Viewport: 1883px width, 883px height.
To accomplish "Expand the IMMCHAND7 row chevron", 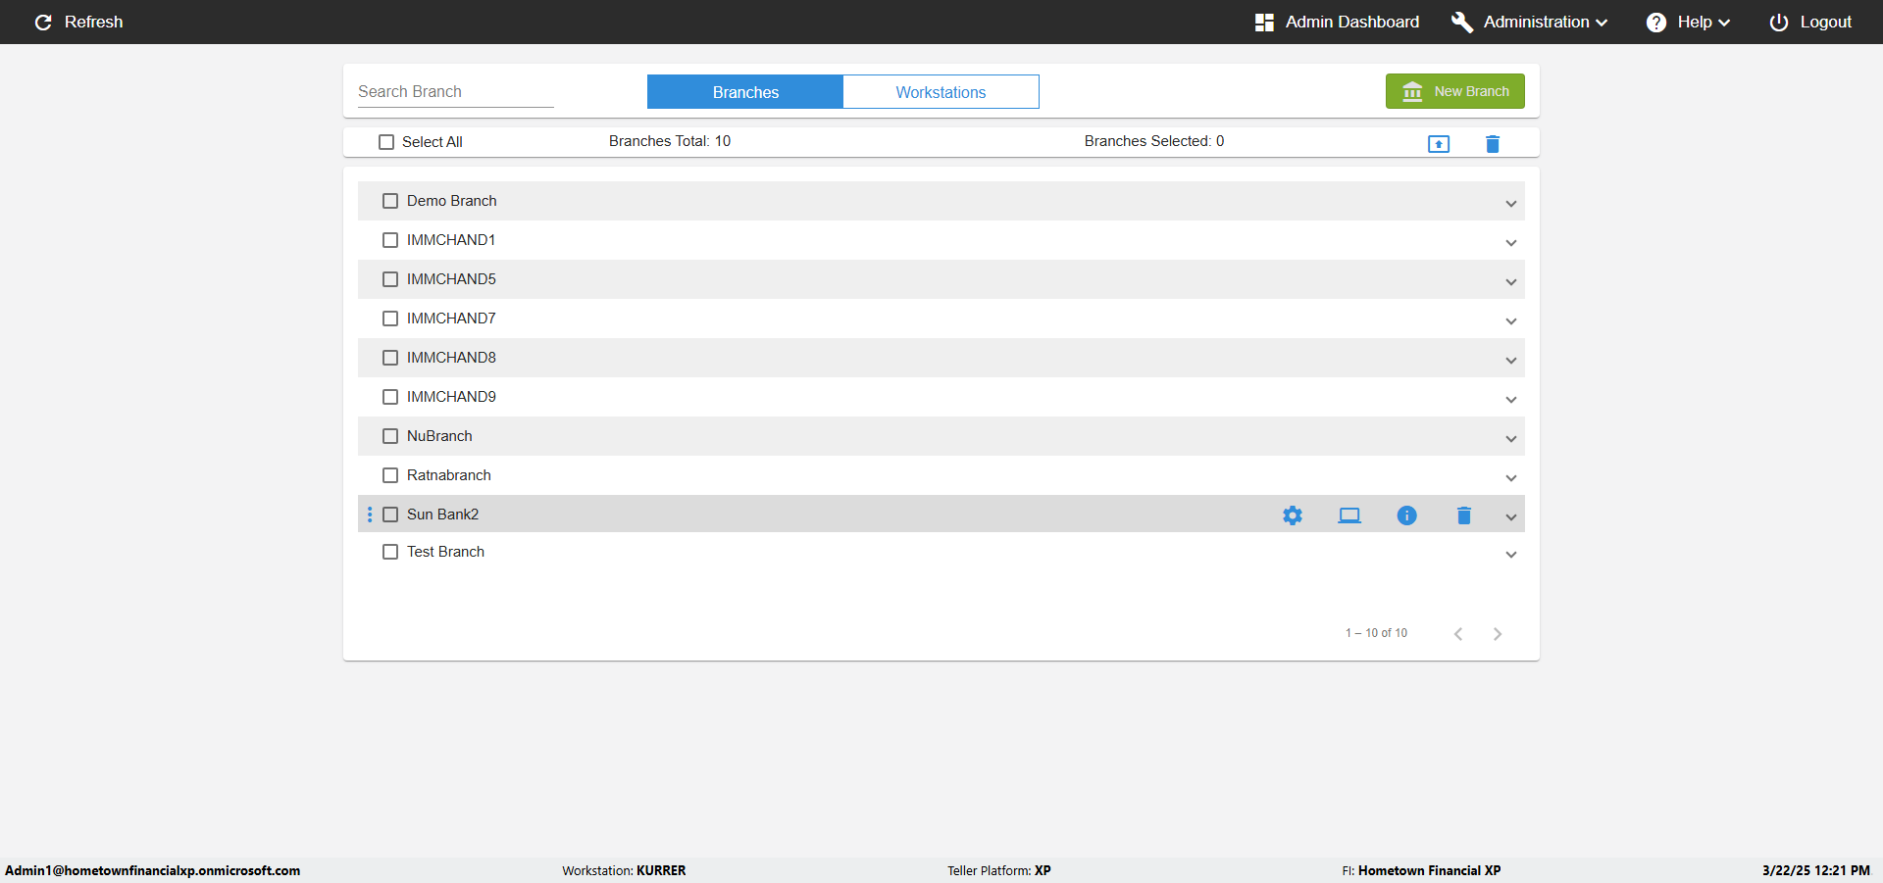I will [1511, 321].
